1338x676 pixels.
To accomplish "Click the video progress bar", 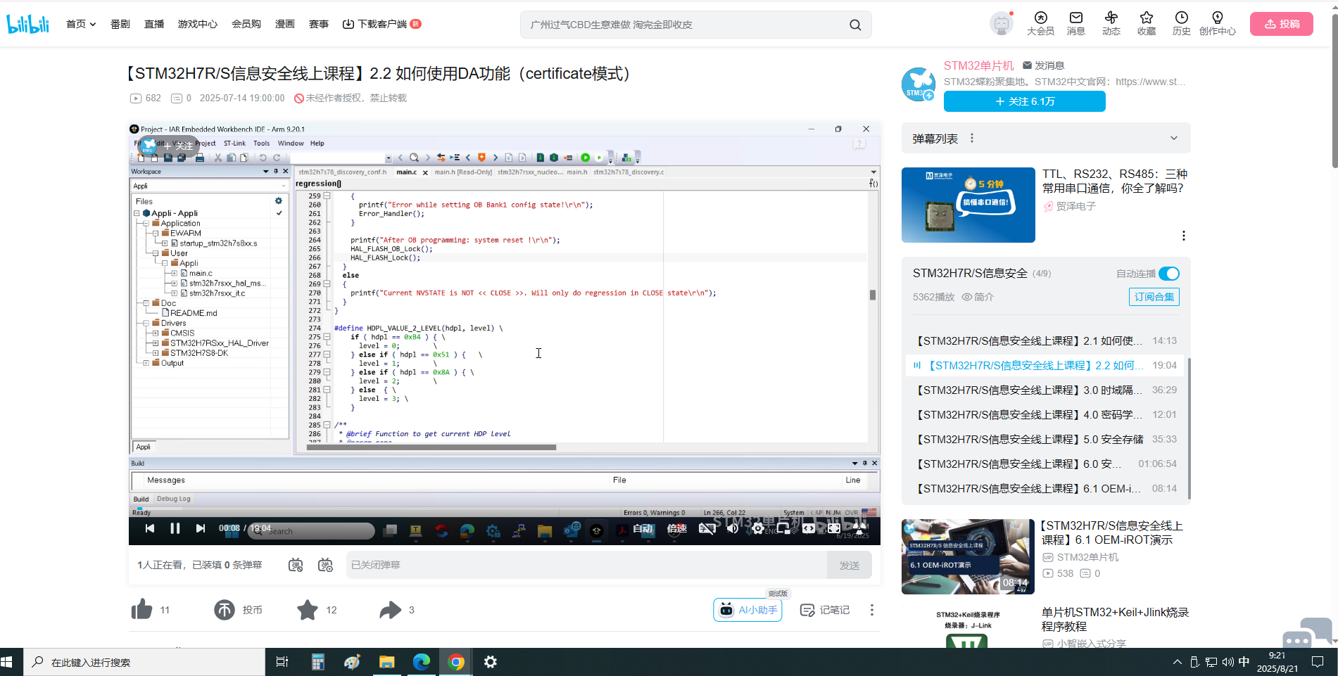I will [504, 508].
